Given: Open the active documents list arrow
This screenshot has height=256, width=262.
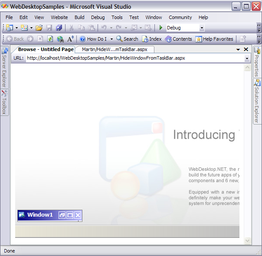Looking at the screenshot, I should (238, 50).
